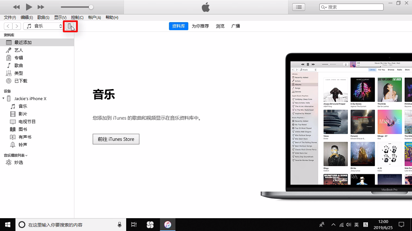Open the Windows Start menu
This screenshot has width=412, height=231.
point(8,225)
